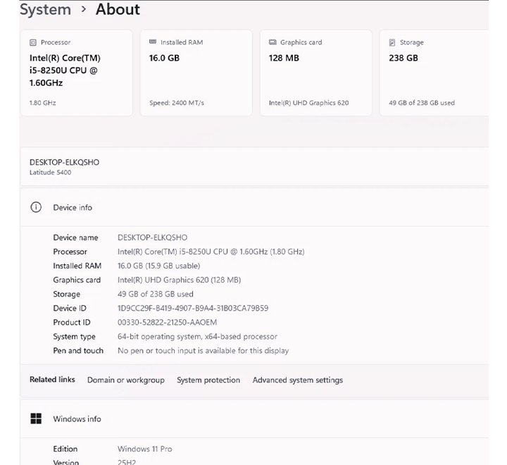Select the Version value 25H2

coord(127,462)
